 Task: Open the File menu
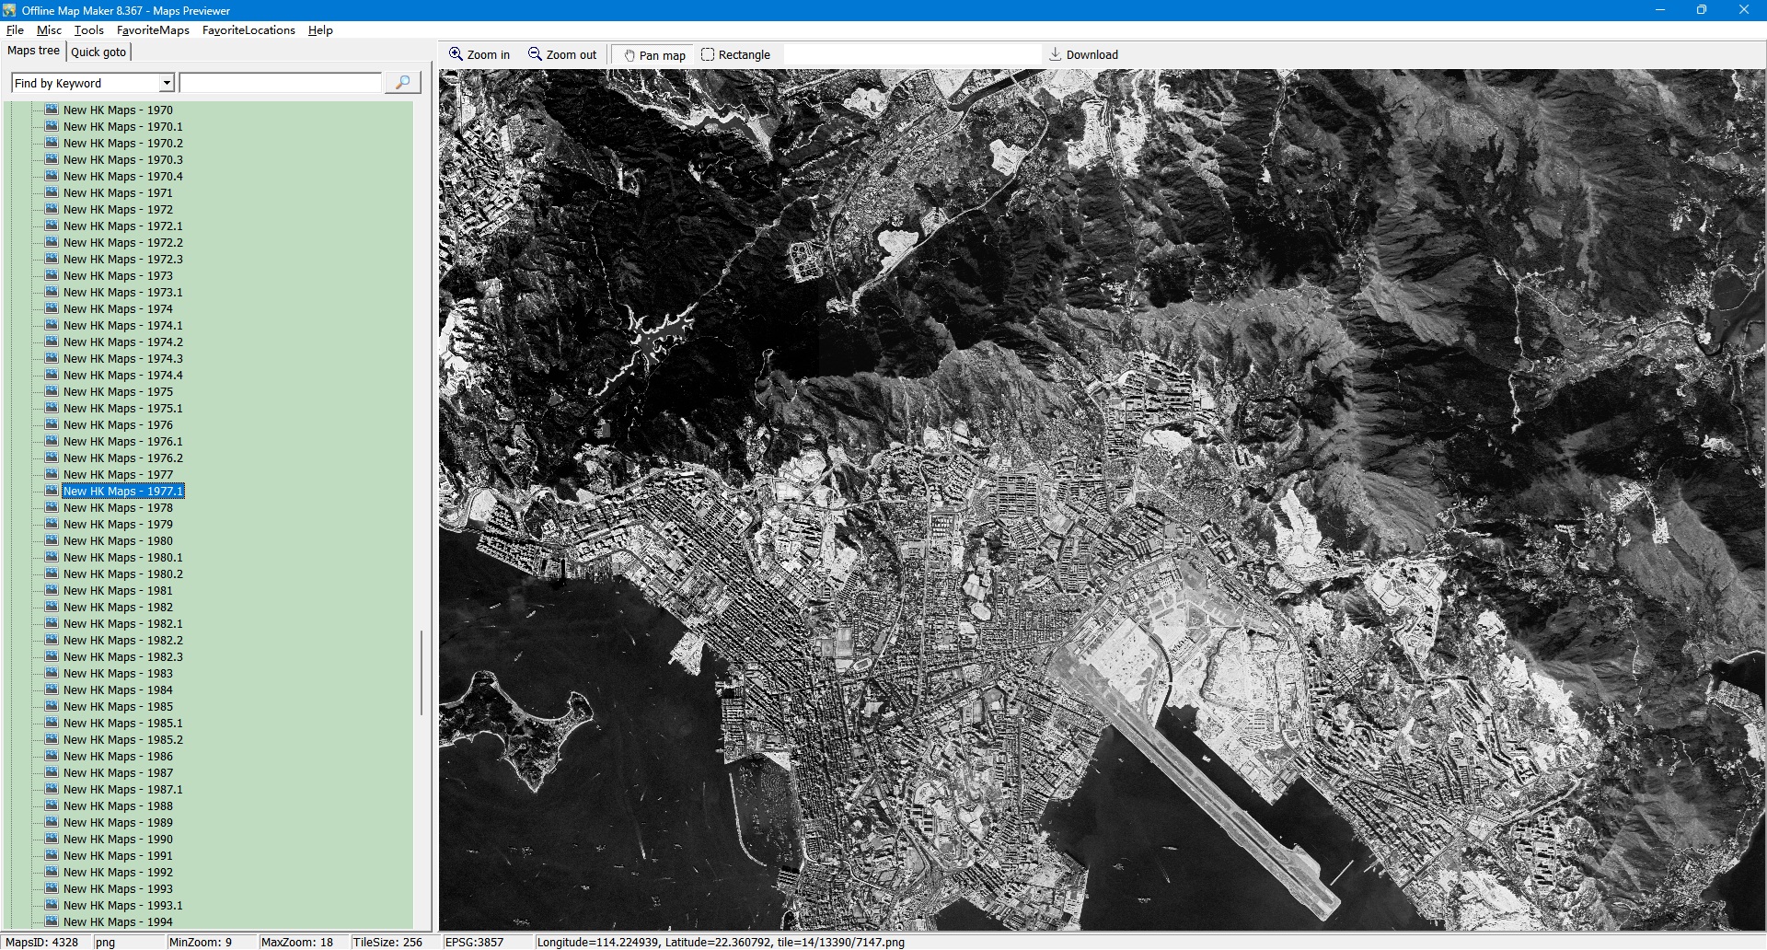pyautogui.click(x=15, y=30)
